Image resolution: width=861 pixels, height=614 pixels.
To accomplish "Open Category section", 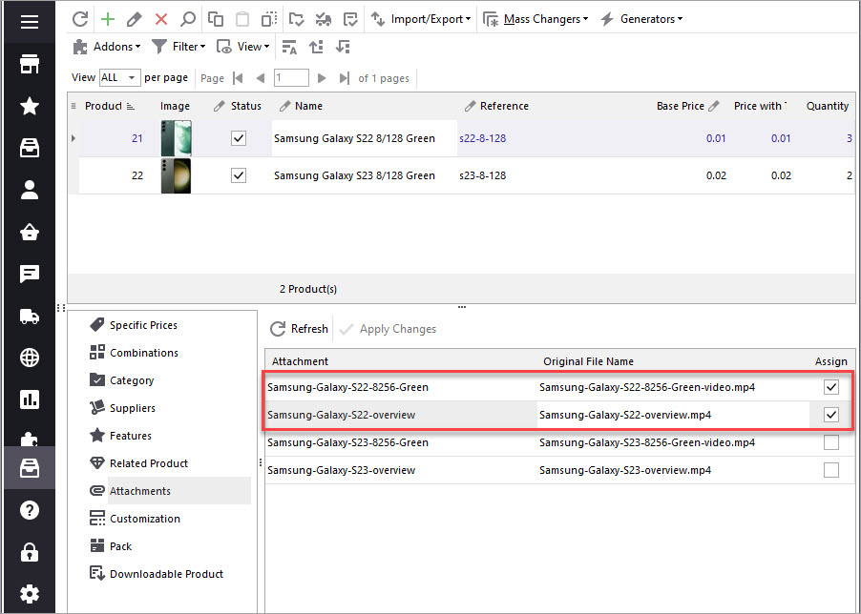I will pos(121,380).
